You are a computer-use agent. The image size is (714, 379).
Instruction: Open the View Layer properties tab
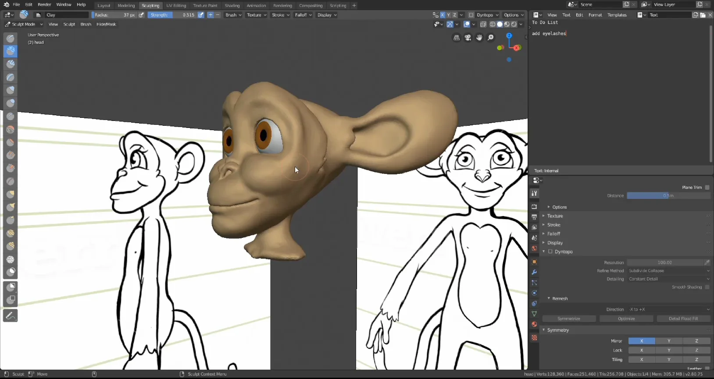[534, 227]
